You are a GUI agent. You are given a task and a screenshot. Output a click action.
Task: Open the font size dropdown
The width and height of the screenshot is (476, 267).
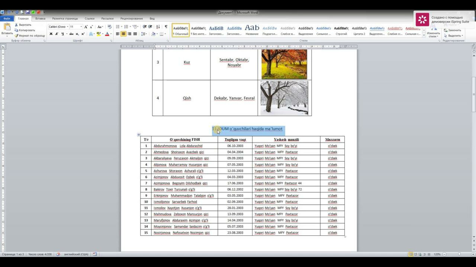81,27
